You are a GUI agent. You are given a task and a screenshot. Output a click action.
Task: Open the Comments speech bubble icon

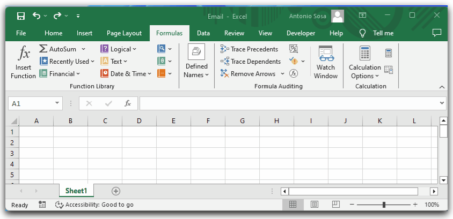437,33
